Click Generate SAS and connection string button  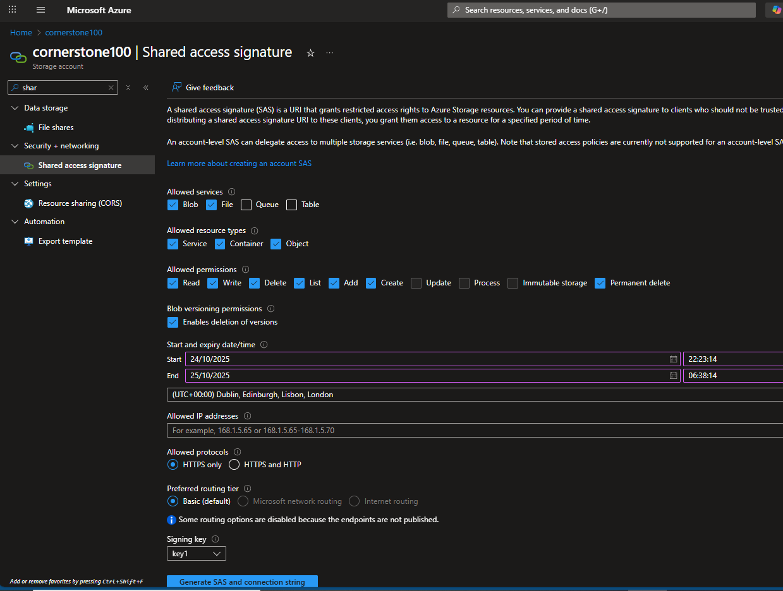point(242,582)
